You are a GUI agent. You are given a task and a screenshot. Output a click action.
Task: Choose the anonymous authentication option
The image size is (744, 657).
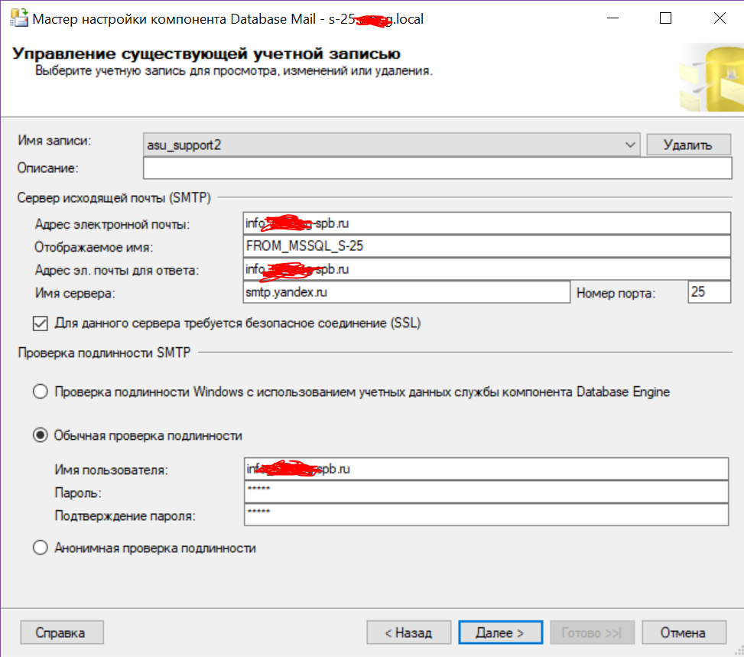(41, 548)
